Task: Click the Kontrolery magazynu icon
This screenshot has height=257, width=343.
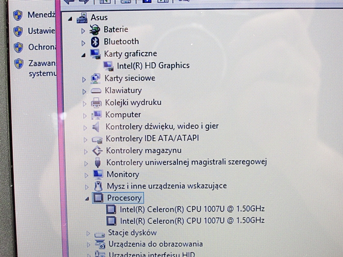Action: point(97,151)
